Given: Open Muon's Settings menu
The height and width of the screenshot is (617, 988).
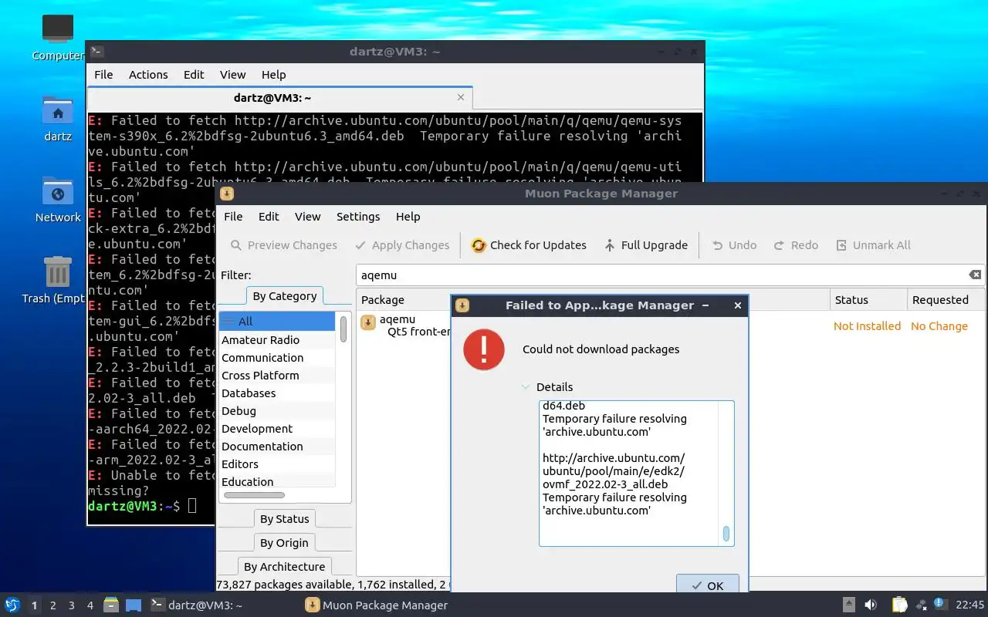Looking at the screenshot, I should (358, 217).
